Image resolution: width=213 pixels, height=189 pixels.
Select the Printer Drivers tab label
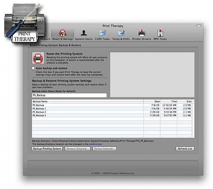(142, 39)
